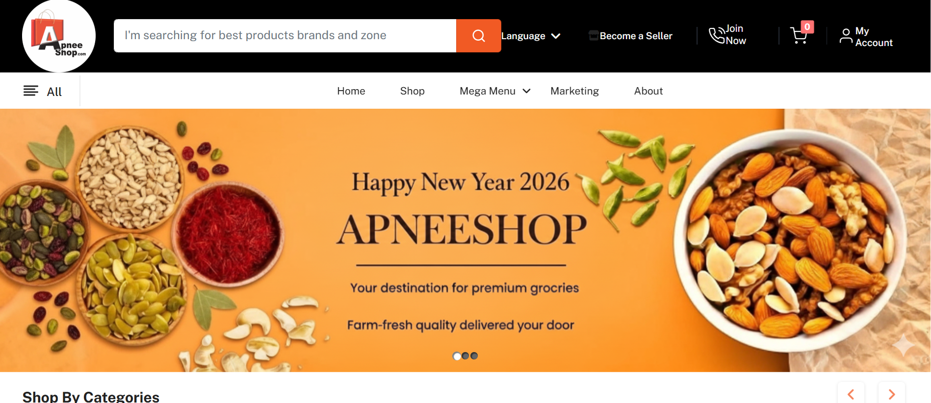Open the Home menu item
The width and height of the screenshot is (931, 403).
pyautogui.click(x=351, y=91)
